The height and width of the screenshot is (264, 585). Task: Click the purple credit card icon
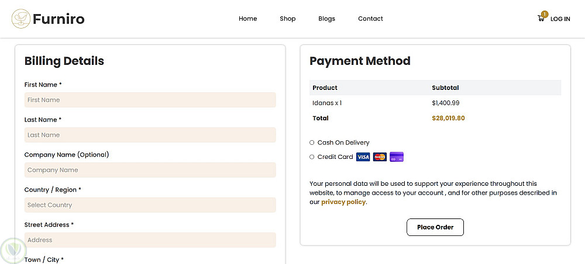click(x=397, y=157)
